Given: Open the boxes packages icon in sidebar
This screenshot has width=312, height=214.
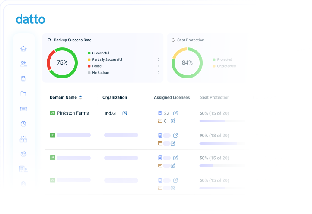Looking at the screenshot, I should 23,139.
